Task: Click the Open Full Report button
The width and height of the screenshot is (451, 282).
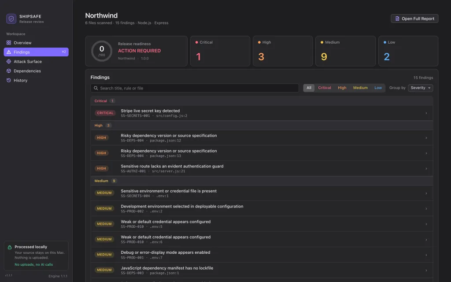Action: (414, 19)
